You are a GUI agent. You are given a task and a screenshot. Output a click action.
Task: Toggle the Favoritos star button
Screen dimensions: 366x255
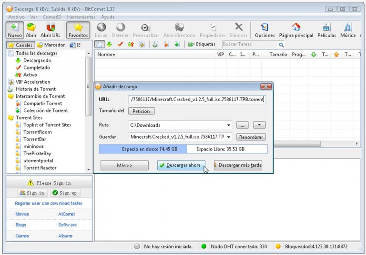tap(78, 30)
